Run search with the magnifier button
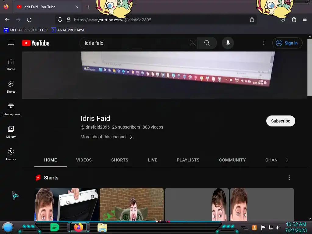The width and height of the screenshot is (312, 234). point(207,43)
